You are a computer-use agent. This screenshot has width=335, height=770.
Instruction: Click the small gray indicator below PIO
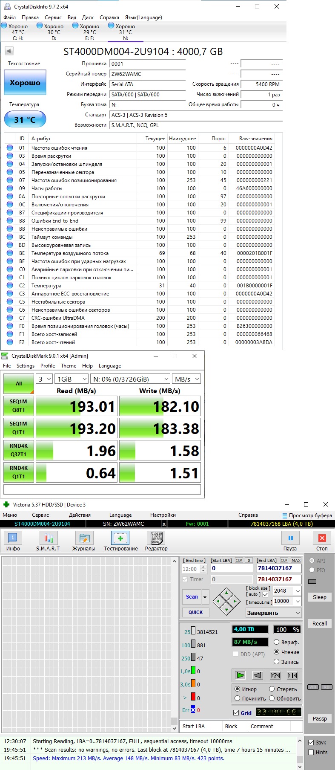(x=312, y=582)
